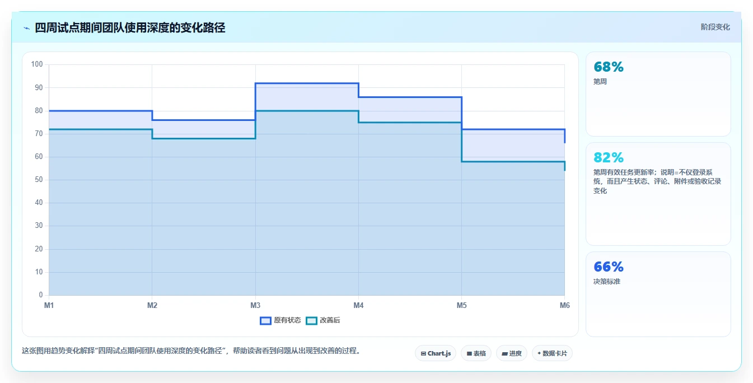Toggle the 原有状态 legend series

(280, 320)
